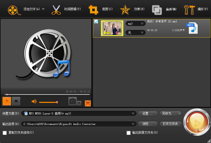The width and height of the screenshot is (211, 143).
Task: Open 时间剪辑(T) time trimming
Action: pos(72,9)
